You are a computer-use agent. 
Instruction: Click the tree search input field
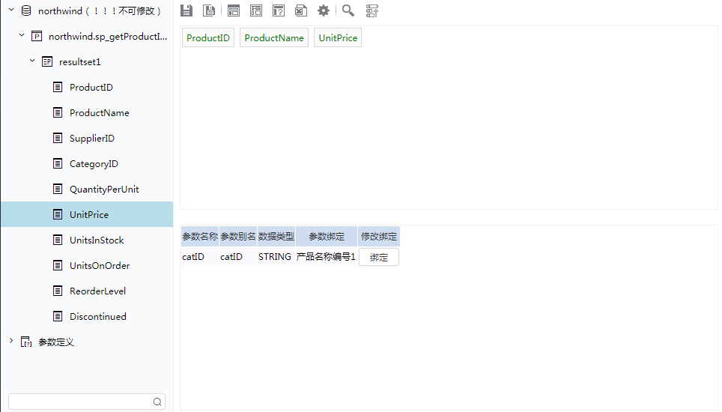pyautogui.click(x=87, y=402)
